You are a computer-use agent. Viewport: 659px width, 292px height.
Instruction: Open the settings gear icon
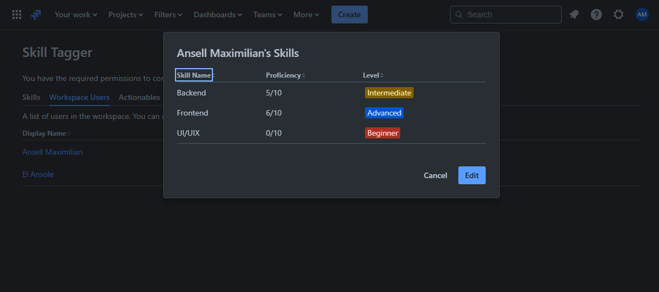click(619, 15)
